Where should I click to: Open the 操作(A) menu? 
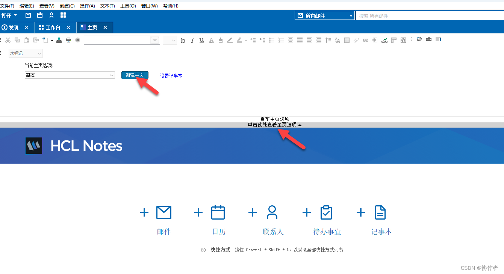[x=88, y=6]
